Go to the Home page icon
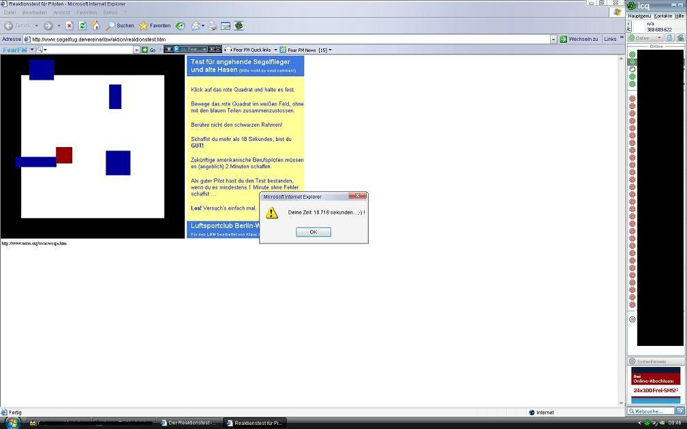The width and height of the screenshot is (687, 429). (x=95, y=26)
